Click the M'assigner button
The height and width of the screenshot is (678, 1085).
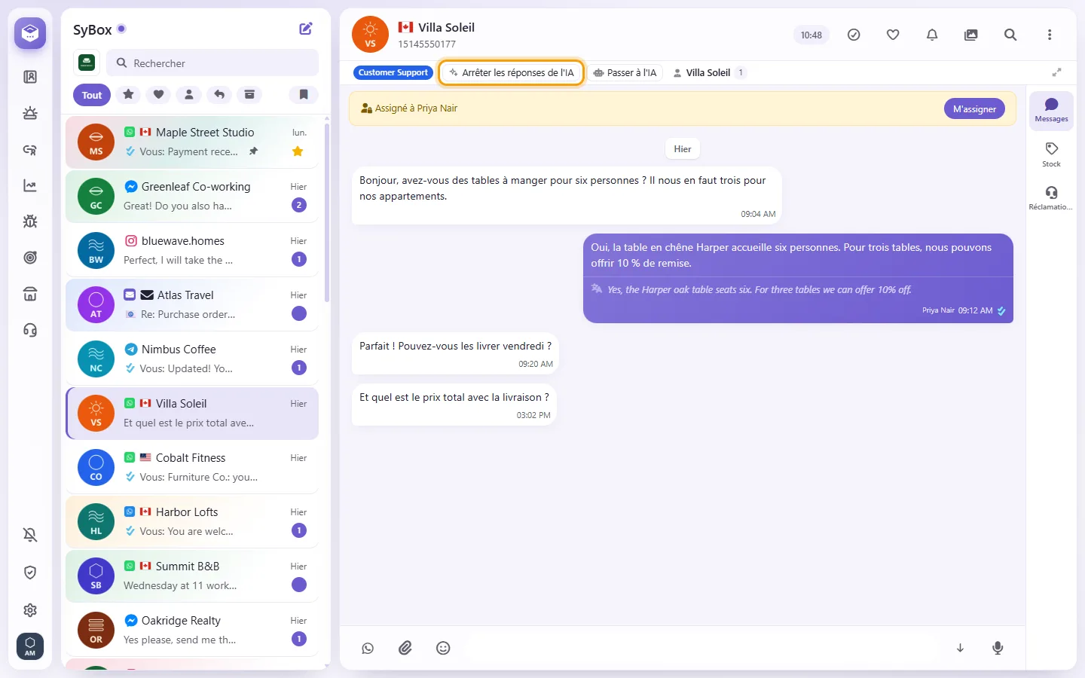pos(974,108)
